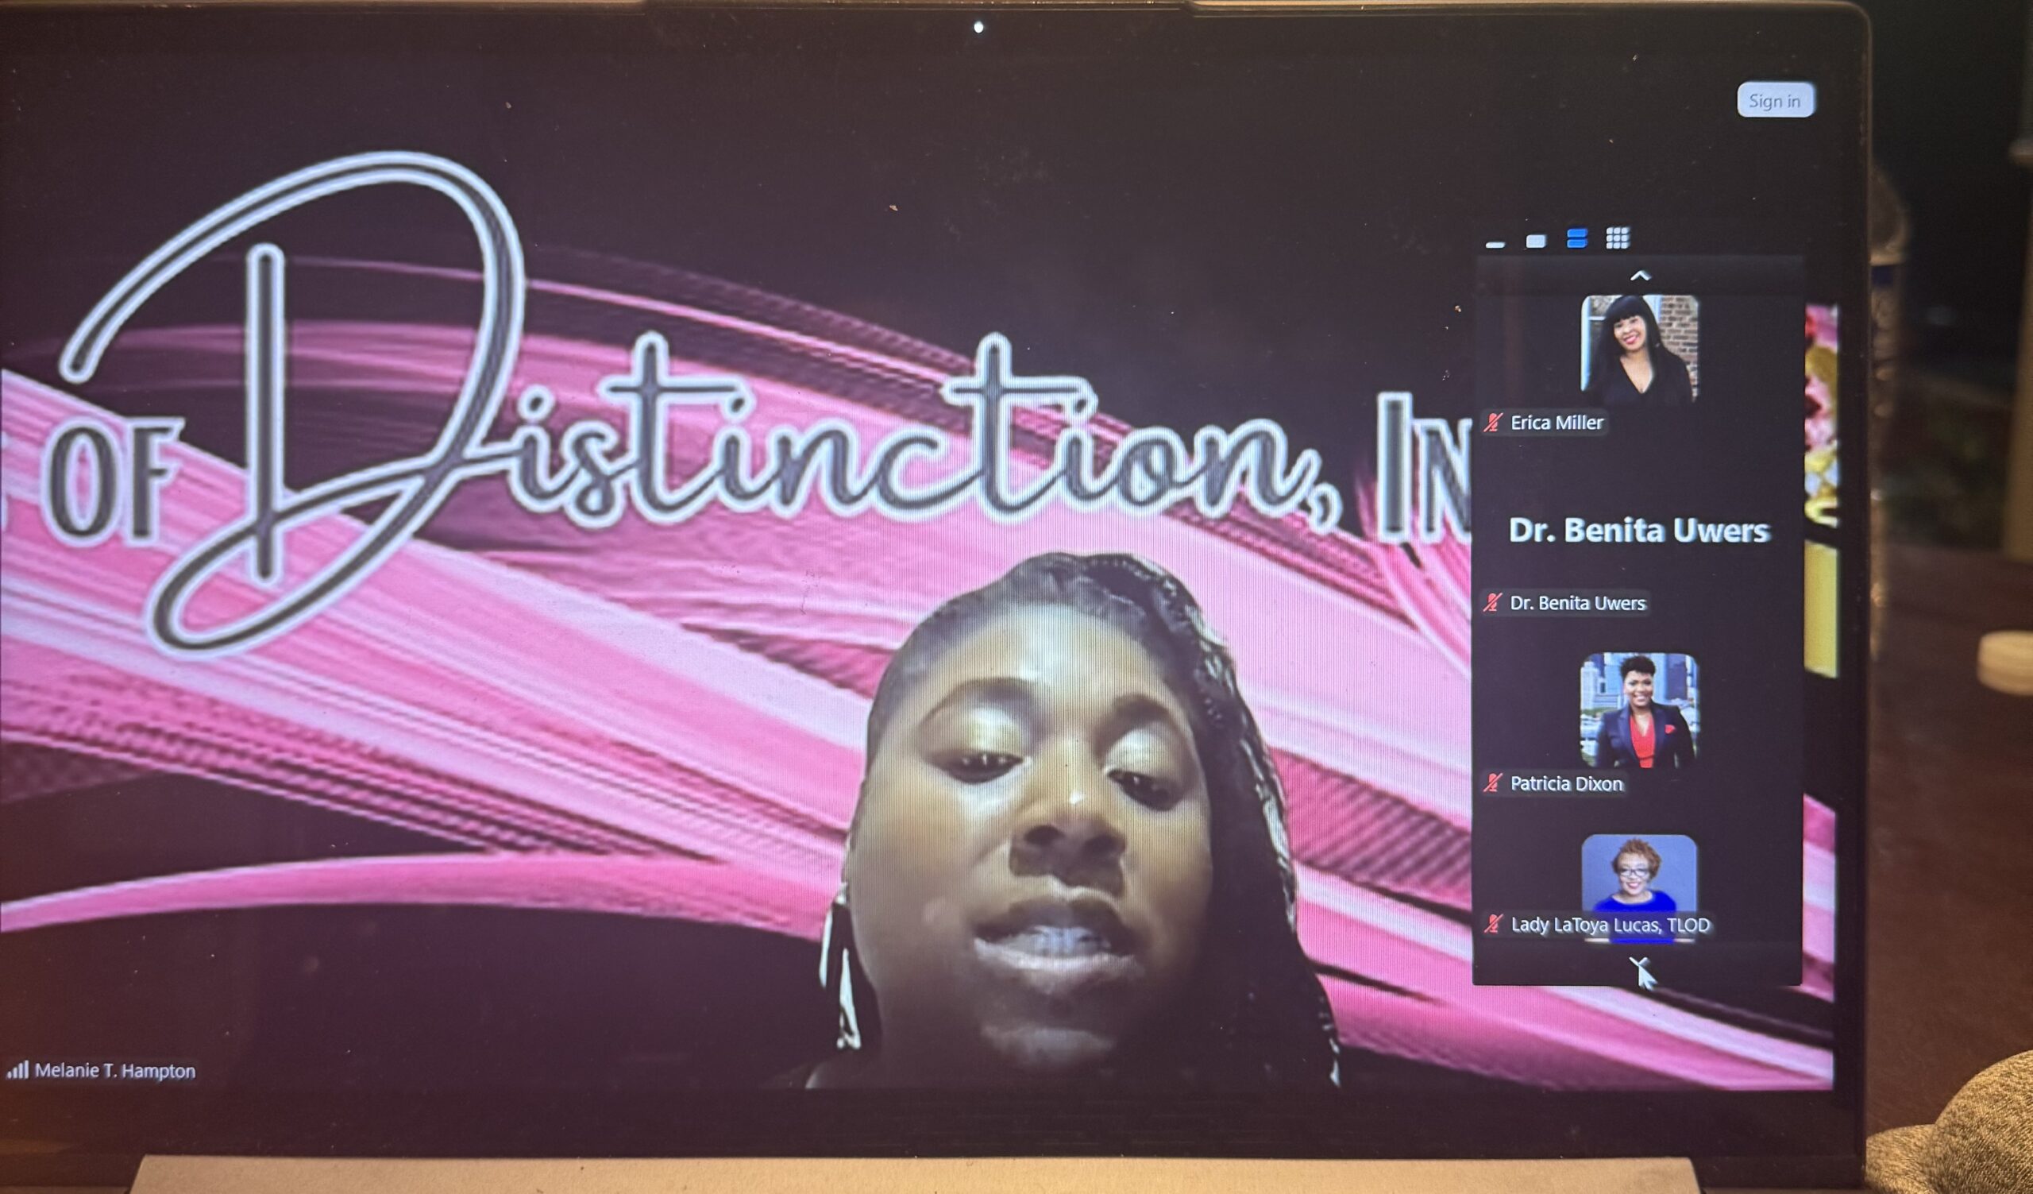Click the Melanie T. Hampton name label
The width and height of the screenshot is (2033, 1194).
114,1071
